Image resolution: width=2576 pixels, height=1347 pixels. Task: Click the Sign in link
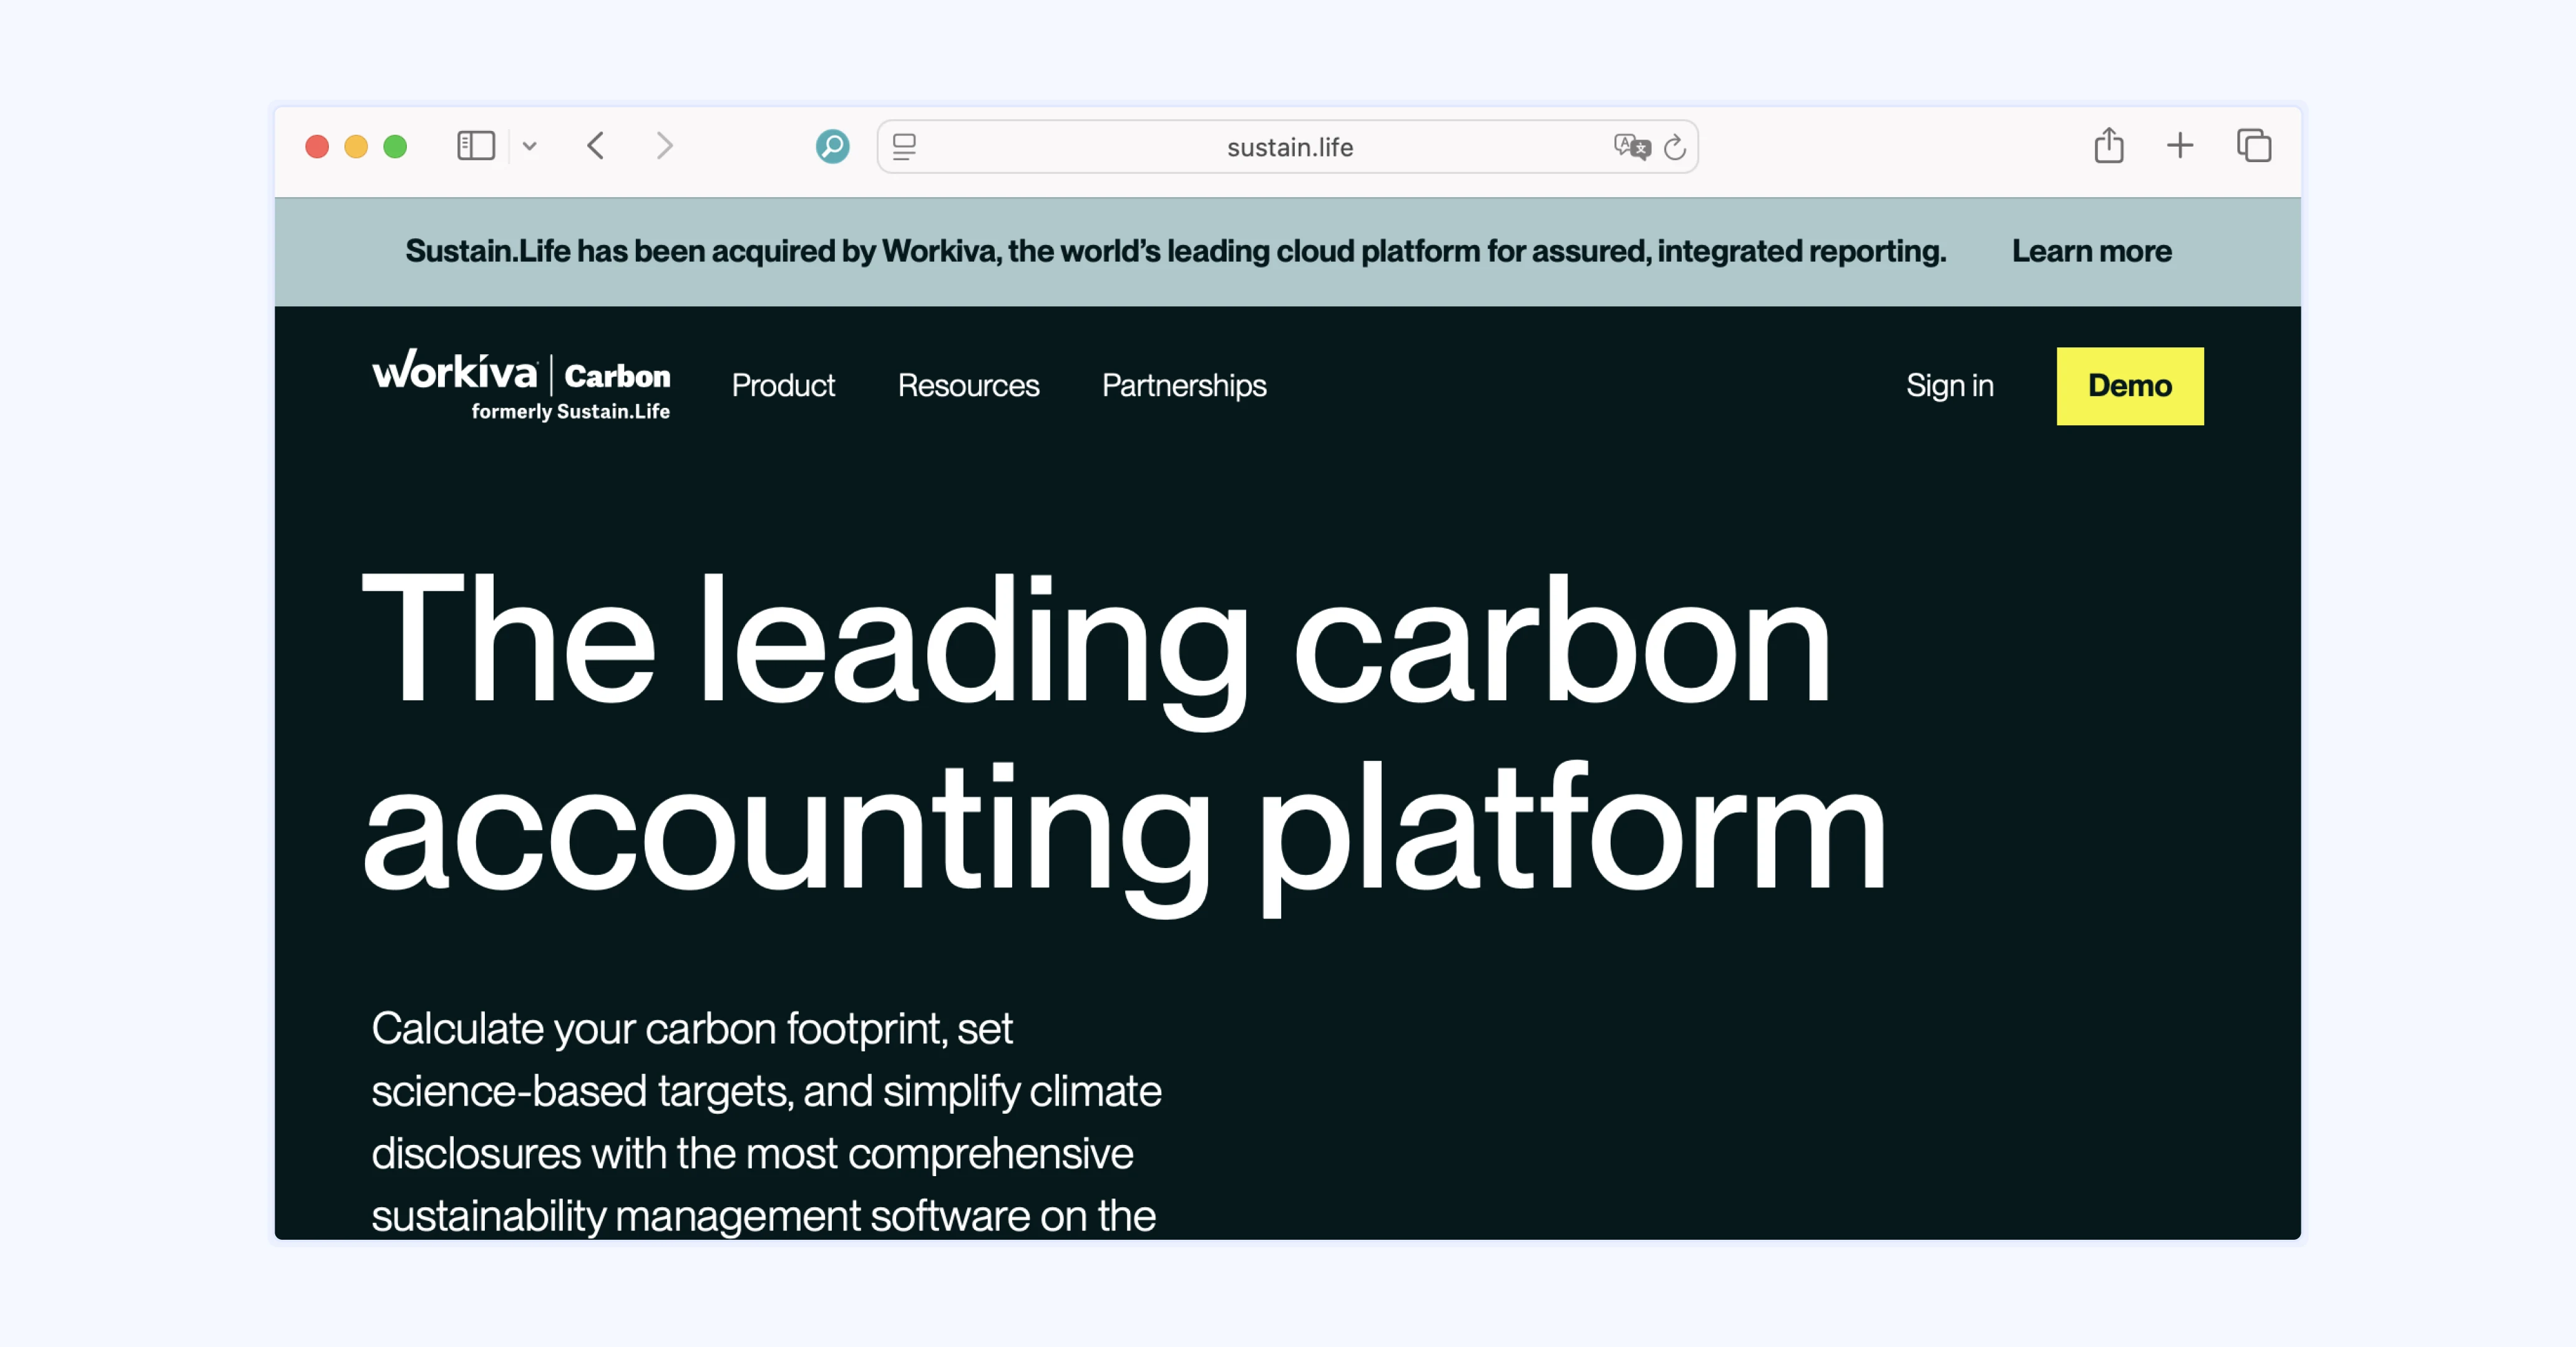pyautogui.click(x=1949, y=386)
